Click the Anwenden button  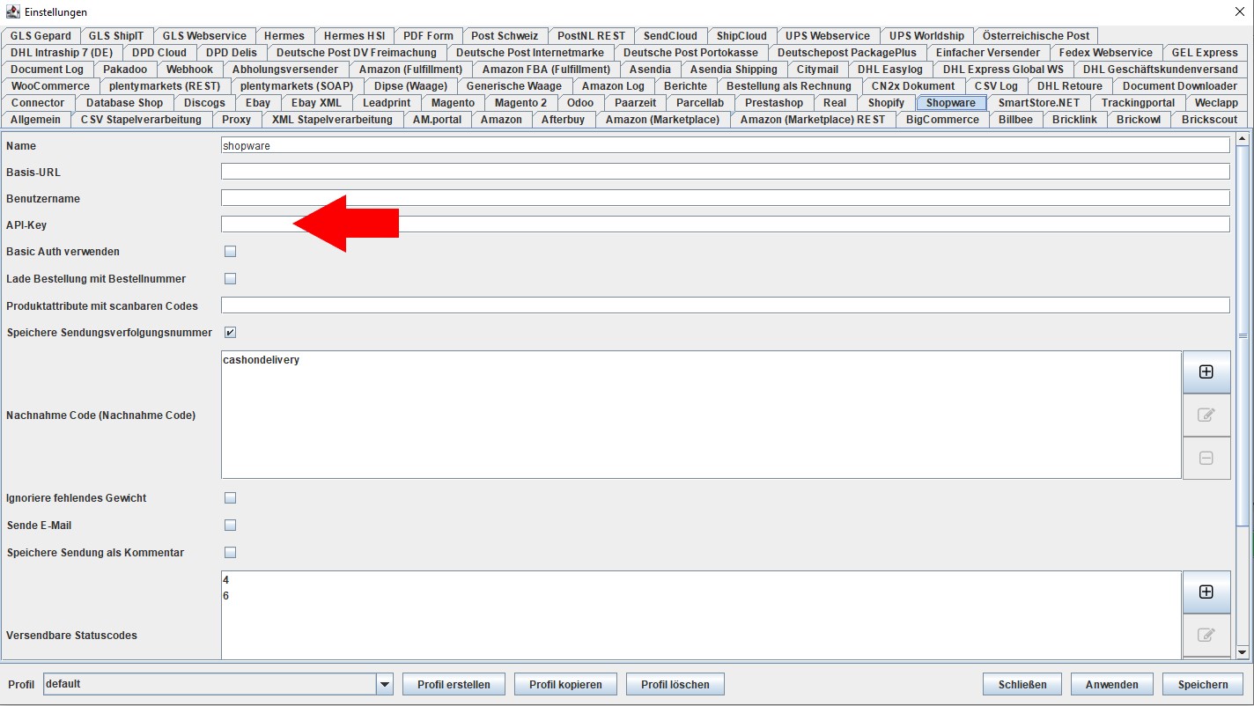pyautogui.click(x=1112, y=684)
